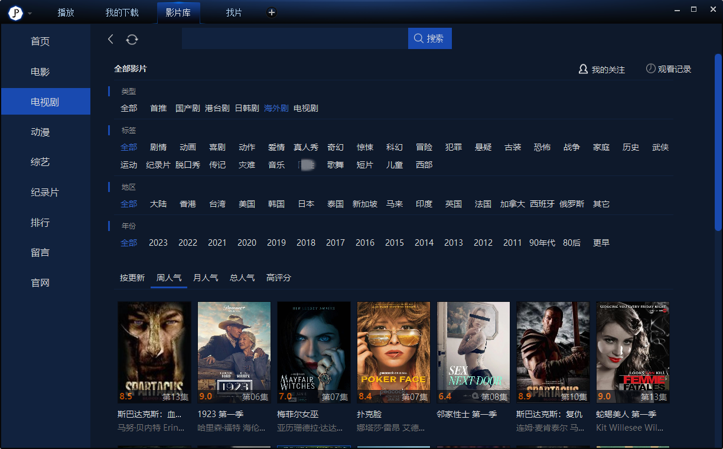Open new tab with plus icon
Image resolution: width=723 pixels, height=449 pixels.
coord(272,12)
